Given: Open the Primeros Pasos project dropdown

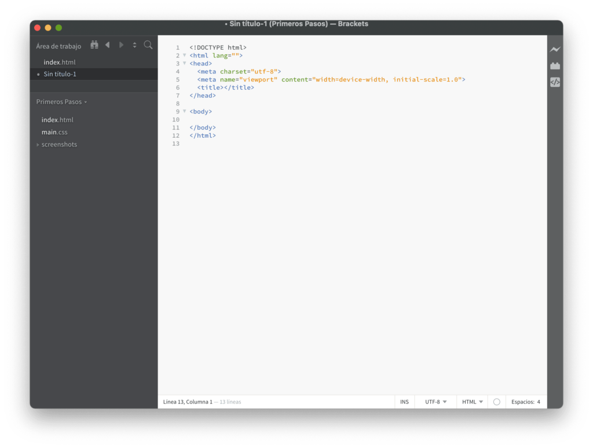Looking at the screenshot, I should pos(61,101).
